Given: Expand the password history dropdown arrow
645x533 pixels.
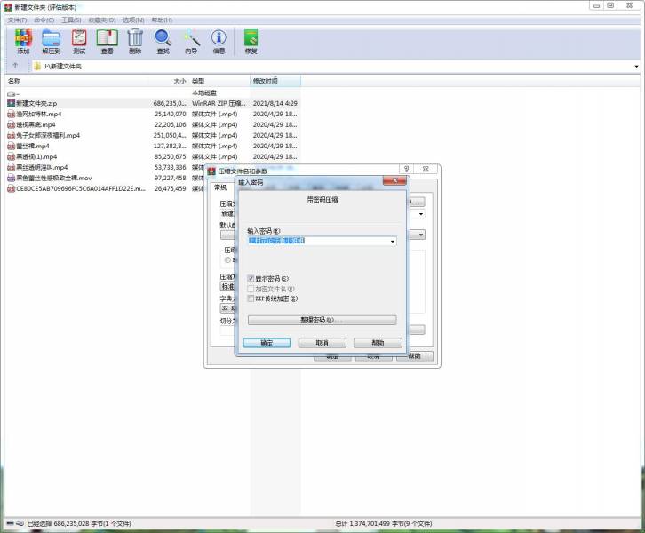Looking at the screenshot, I should 393,241.
